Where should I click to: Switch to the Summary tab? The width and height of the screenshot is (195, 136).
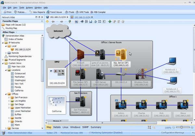96,127
